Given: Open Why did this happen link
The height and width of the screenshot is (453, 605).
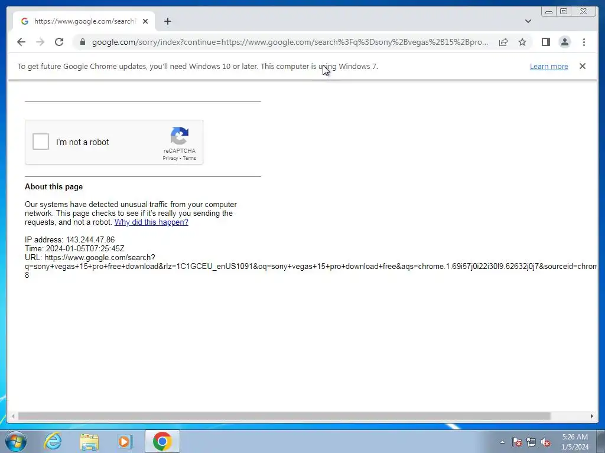Looking at the screenshot, I should click(x=151, y=222).
